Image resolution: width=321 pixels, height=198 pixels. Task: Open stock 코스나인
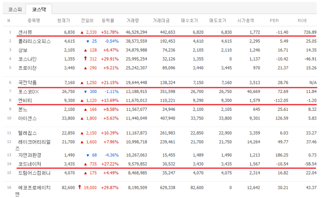pos(27,59)
